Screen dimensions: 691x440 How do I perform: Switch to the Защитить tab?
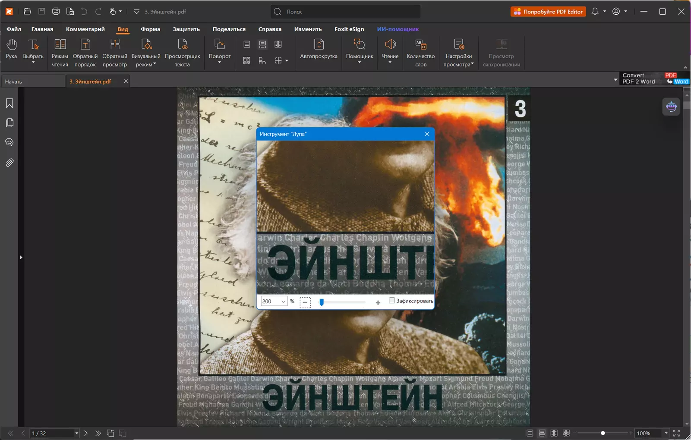(x=186, y=29)
